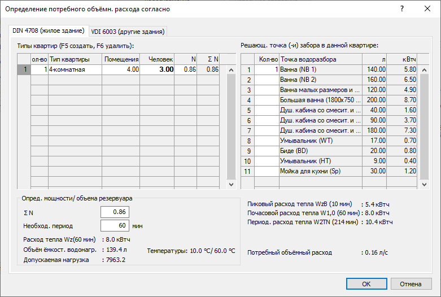Click the Отмена button
441x297 pixels.
pos(411,284)
